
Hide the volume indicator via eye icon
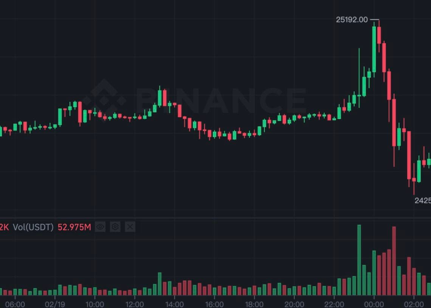pos(100,227)
